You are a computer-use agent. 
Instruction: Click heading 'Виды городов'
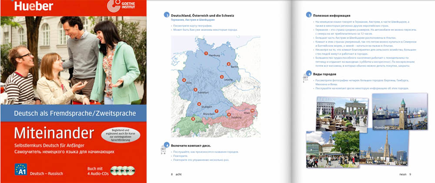click(x=325, y=74)
